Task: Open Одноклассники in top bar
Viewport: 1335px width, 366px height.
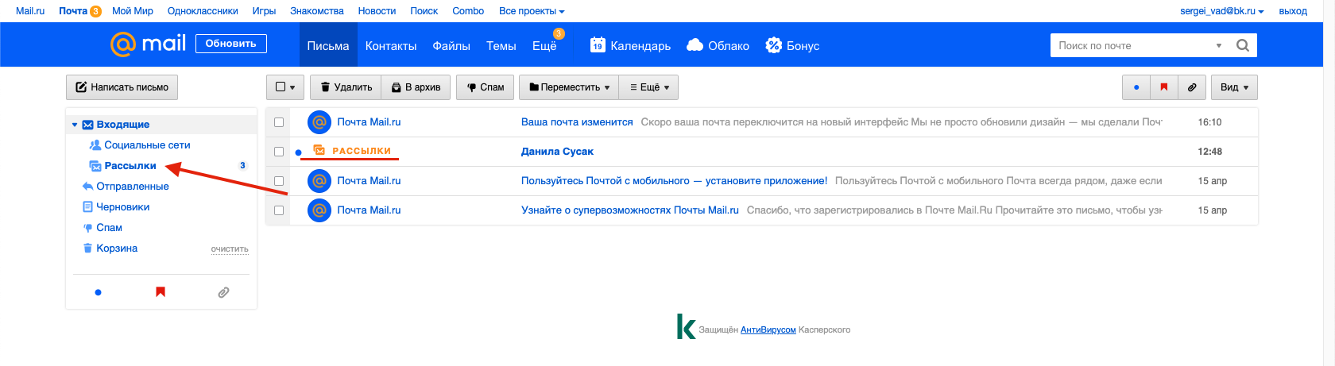Action: point(203,11)
